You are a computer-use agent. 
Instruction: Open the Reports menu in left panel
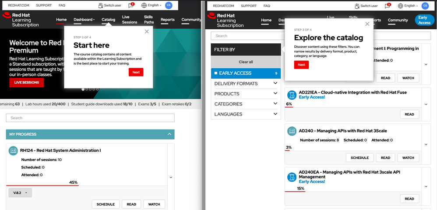pyautogui.click(x=167, y=20)
